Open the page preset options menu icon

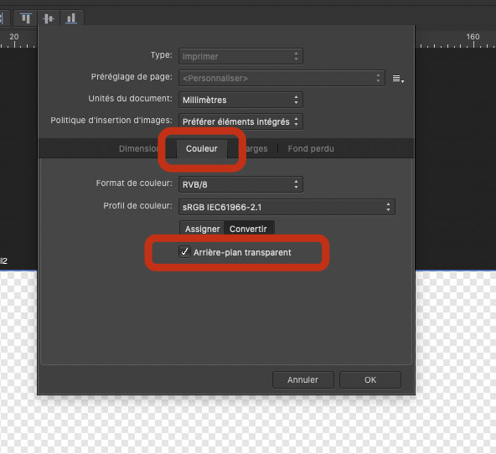(x=398, y=79)
